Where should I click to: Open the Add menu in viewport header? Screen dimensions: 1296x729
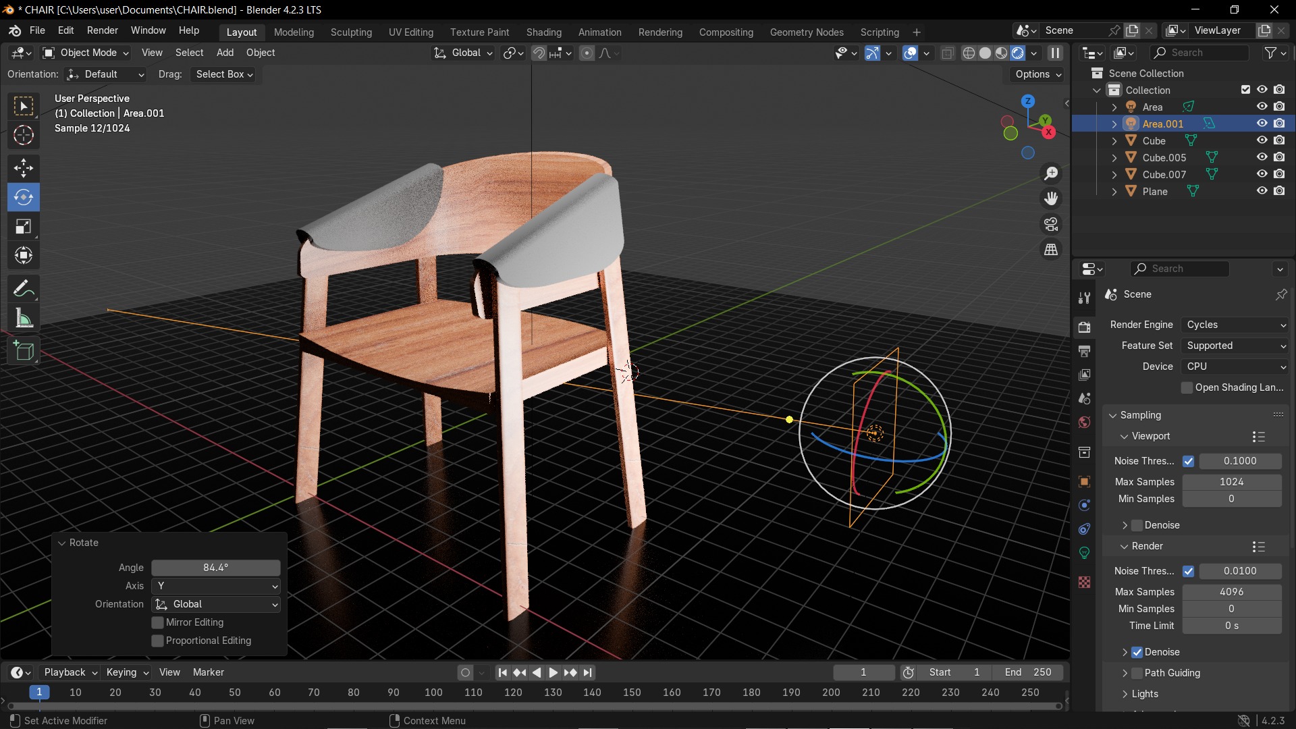225,53
